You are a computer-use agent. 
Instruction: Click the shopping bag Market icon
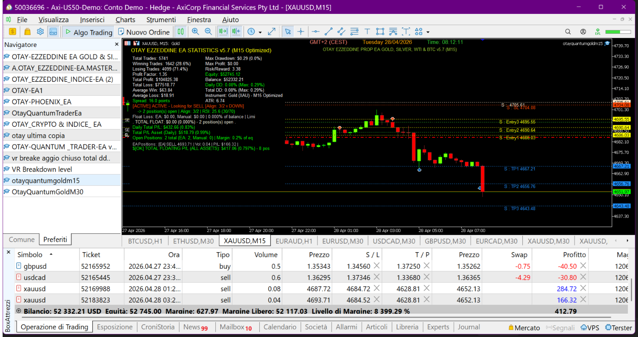point(27,32)
